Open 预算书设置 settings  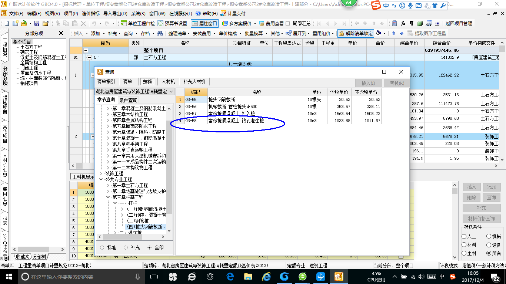pyautogui.click(x=173, y=23)
